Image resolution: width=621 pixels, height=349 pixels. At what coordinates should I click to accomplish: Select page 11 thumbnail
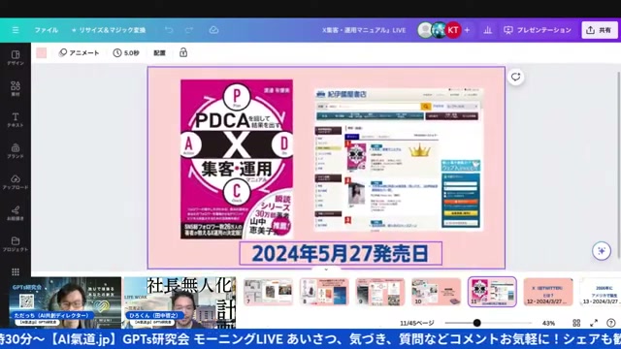click(x=492, y=292)
